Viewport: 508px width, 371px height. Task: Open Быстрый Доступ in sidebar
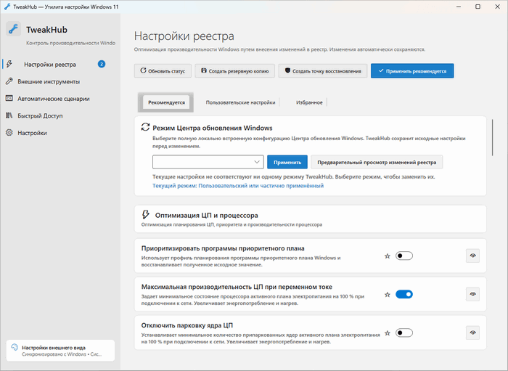pos(60,115)
